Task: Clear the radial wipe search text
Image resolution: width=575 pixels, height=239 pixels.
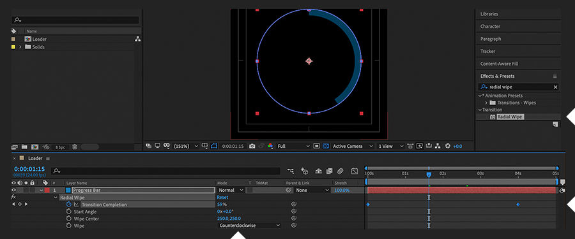Action: [555, 87]
